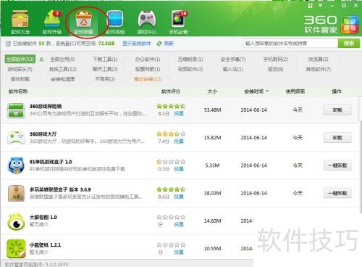
Task: Filter by 浏览器(2)
Action: point(318,59)
